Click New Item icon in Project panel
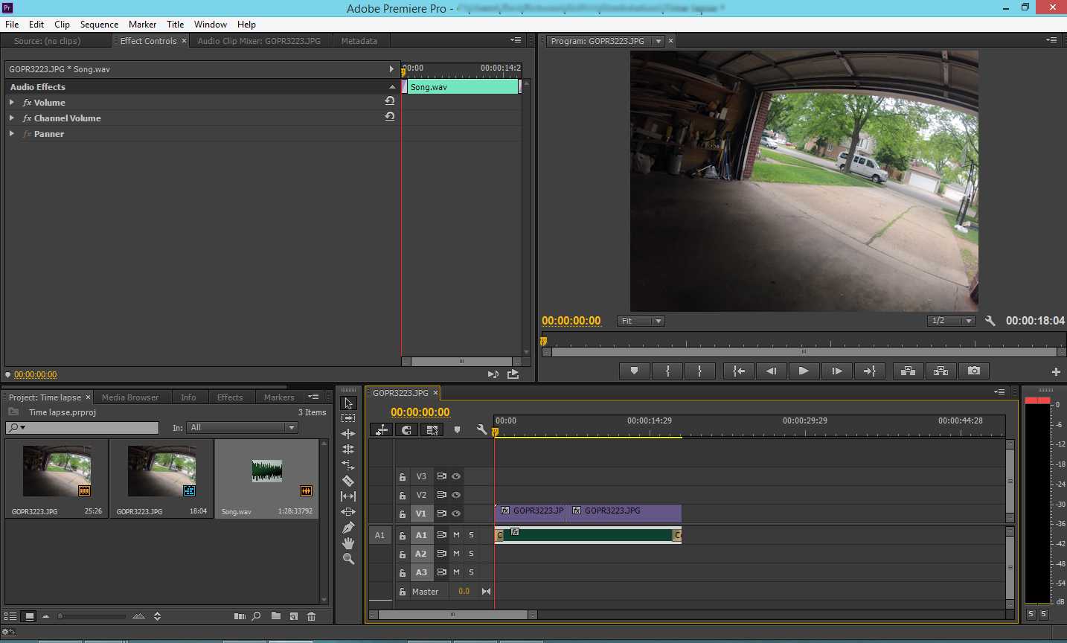The image size is (1067, 643). [x=294, y=616]
